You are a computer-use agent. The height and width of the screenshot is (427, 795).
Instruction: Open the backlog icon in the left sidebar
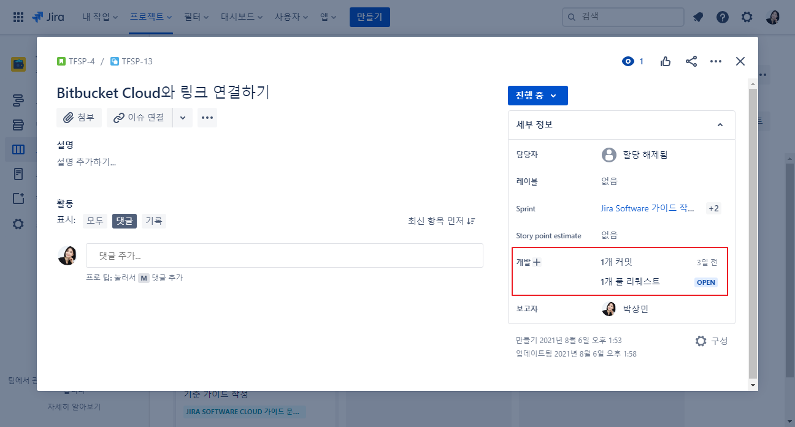[x=18, y=125]
